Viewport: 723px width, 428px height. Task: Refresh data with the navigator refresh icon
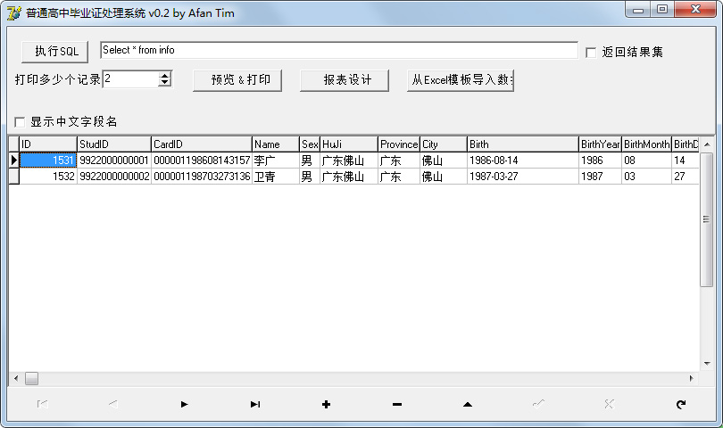tap(680, 404)
